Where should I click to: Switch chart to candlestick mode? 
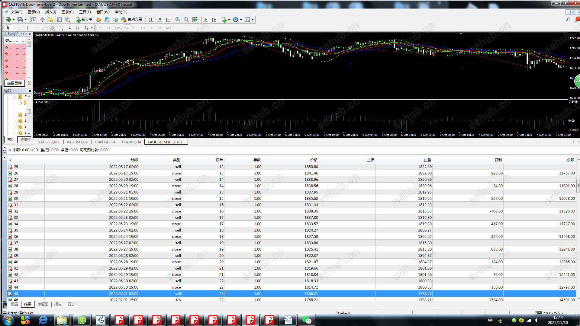[x=159, y=20]
